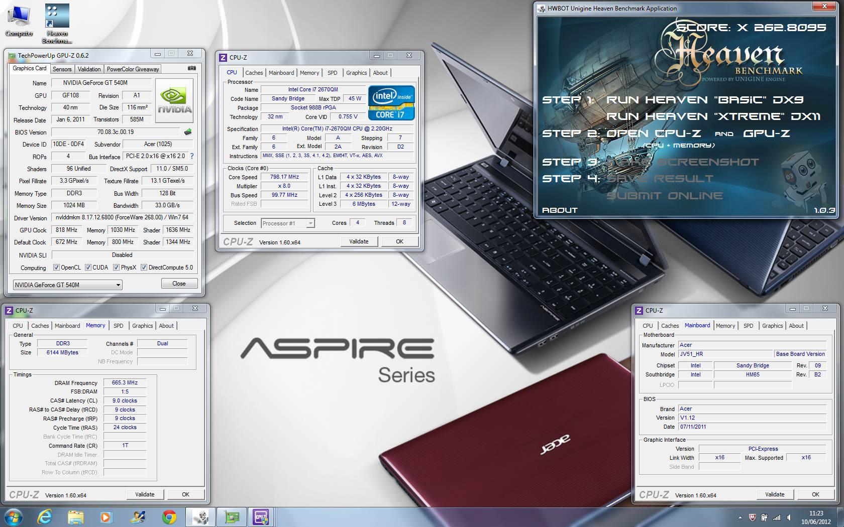The width and height of the screenshot is (844, 527).
Task: Click the memory Size value 6144 MBytes
Action: pyautogui.click(x=62, y=352)
